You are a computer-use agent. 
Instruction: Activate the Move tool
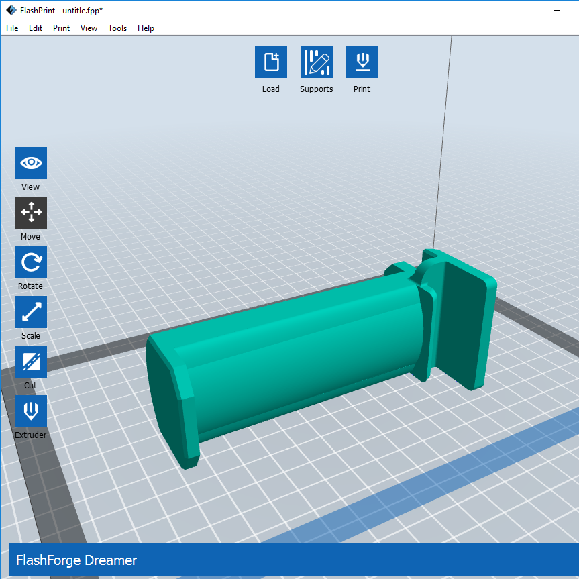pos(31,213)
